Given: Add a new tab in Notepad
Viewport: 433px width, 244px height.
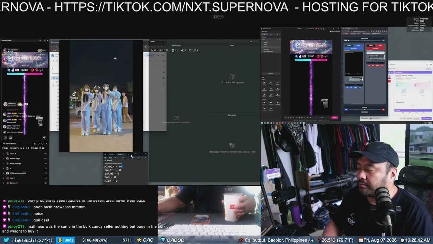Looking at the screenshot, I should click(x=128, y=155).
